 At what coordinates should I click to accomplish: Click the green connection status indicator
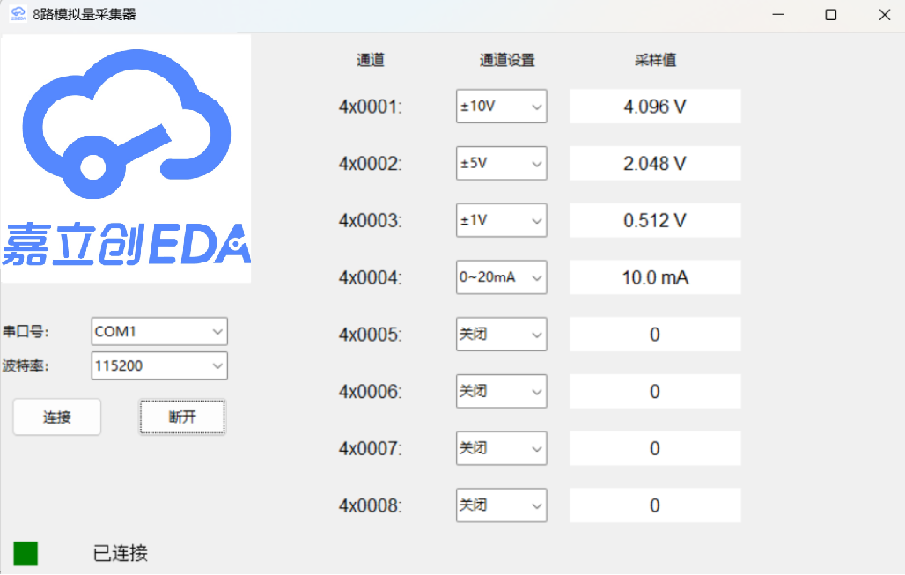tap(26, 554)
